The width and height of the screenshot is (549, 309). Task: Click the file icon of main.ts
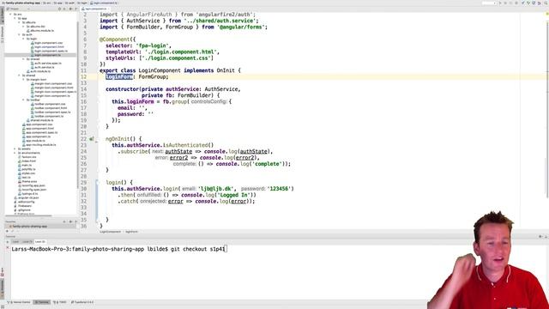(20, 165)
